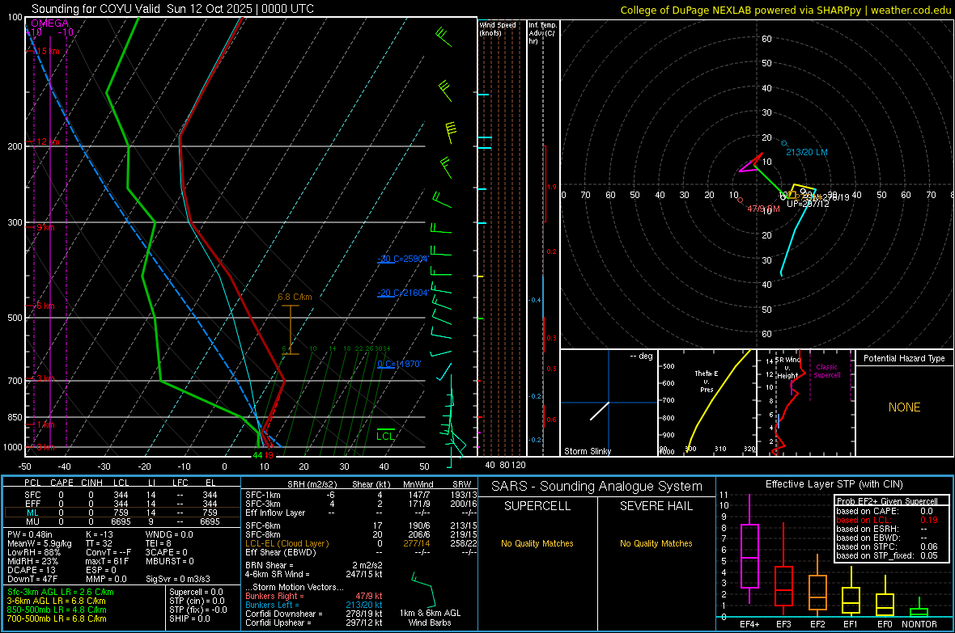The height and width of the screenshot is (633, 955).
Task: Click the 'Corfidi Downshear = 278/19 kt' line
Action: click(314, 614)
